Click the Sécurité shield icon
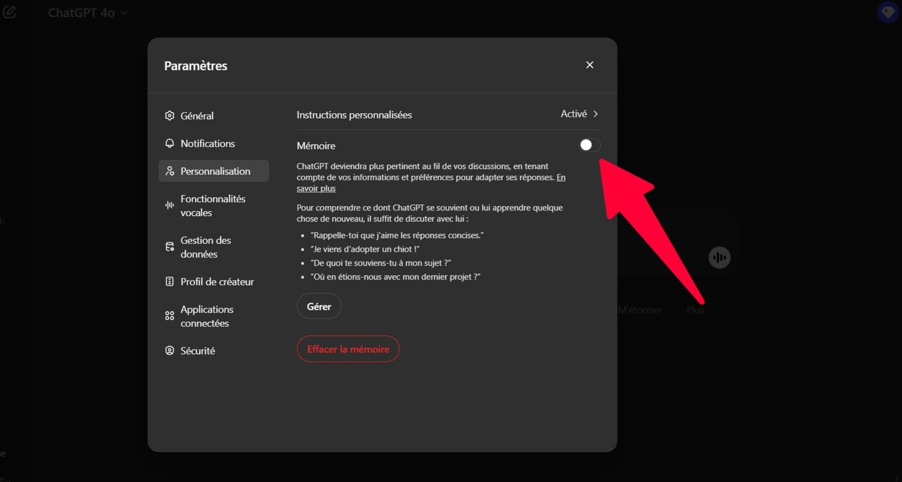This screenshot has width=902, height=482. click(170, 350)
